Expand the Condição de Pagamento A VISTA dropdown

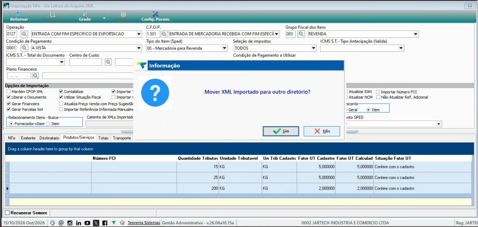tap(139, 48)
